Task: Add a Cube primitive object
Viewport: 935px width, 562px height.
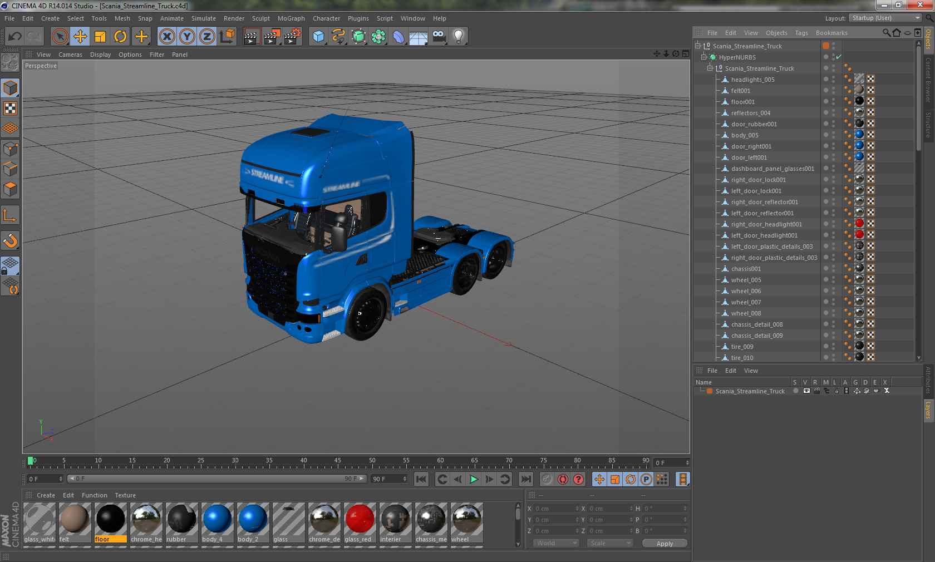Action: 318,37
